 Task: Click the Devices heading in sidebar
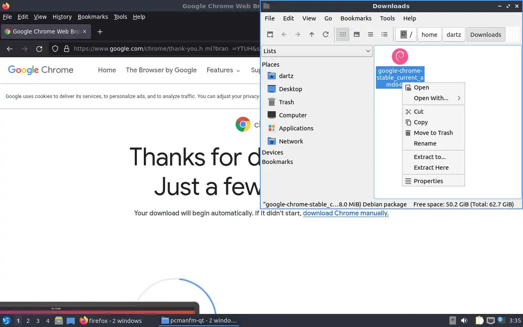(273, 152)
